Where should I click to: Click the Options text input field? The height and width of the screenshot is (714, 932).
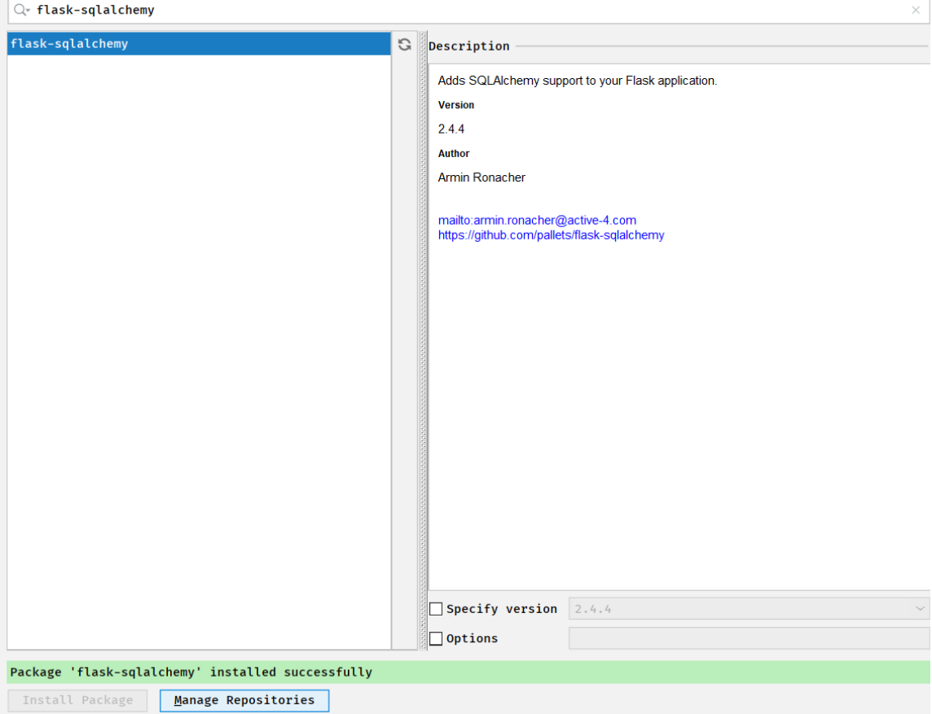(x=749, y=638)
